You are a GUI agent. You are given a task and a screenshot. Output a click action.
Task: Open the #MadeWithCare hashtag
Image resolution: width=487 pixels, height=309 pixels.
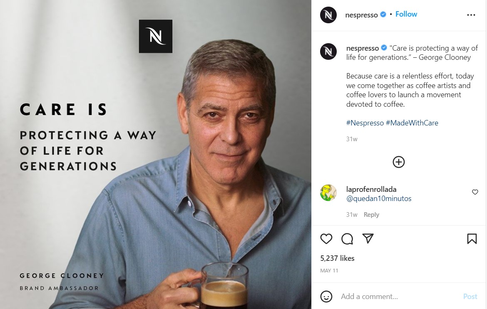pyautogui.click(x=412, y=123)
